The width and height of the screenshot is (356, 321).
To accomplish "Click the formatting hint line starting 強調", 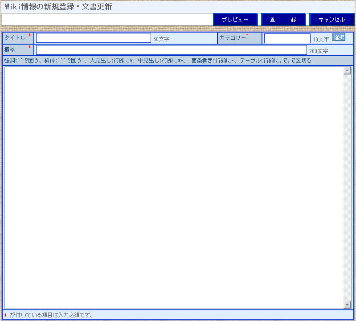I will [x=158, y=61].
